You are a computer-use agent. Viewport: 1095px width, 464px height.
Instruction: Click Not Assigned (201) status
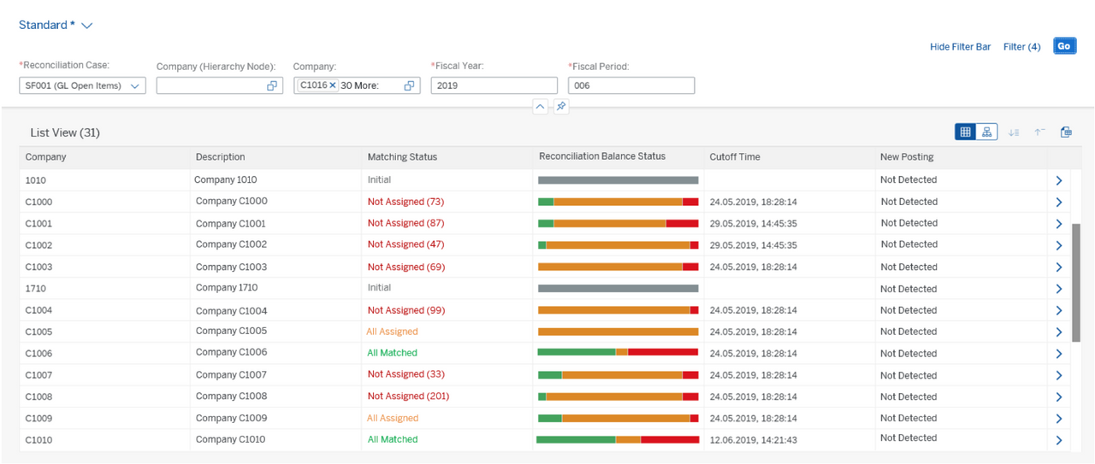[x=408, y=396]
